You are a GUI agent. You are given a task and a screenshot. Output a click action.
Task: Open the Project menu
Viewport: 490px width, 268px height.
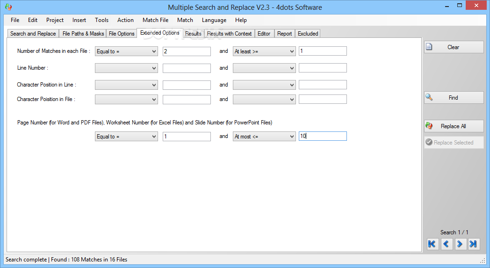coord(55,20)
